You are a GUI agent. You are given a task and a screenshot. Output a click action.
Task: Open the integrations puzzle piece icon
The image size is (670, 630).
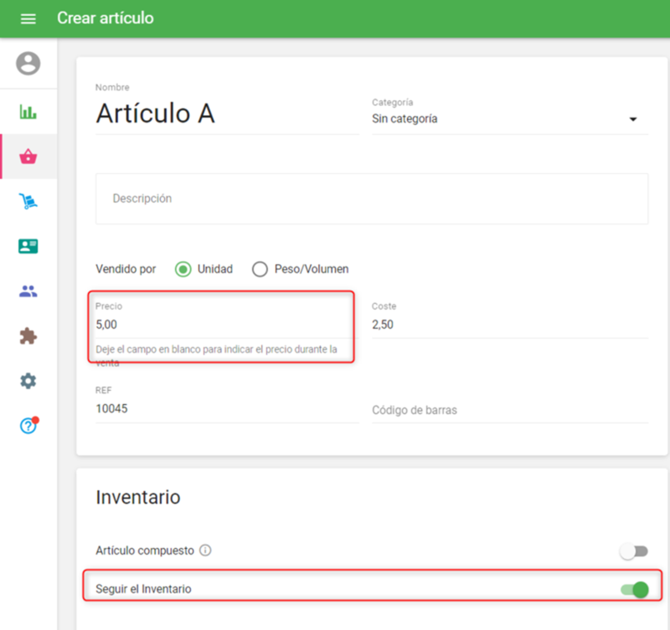(28, 336)
